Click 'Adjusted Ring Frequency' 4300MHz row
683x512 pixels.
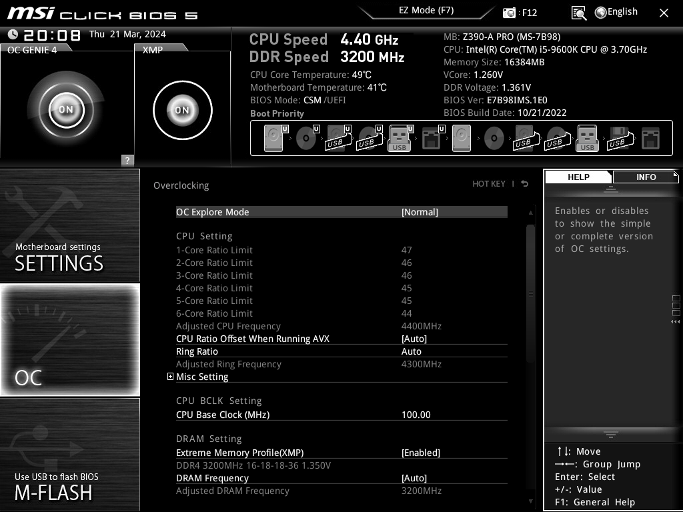point(341,364)
